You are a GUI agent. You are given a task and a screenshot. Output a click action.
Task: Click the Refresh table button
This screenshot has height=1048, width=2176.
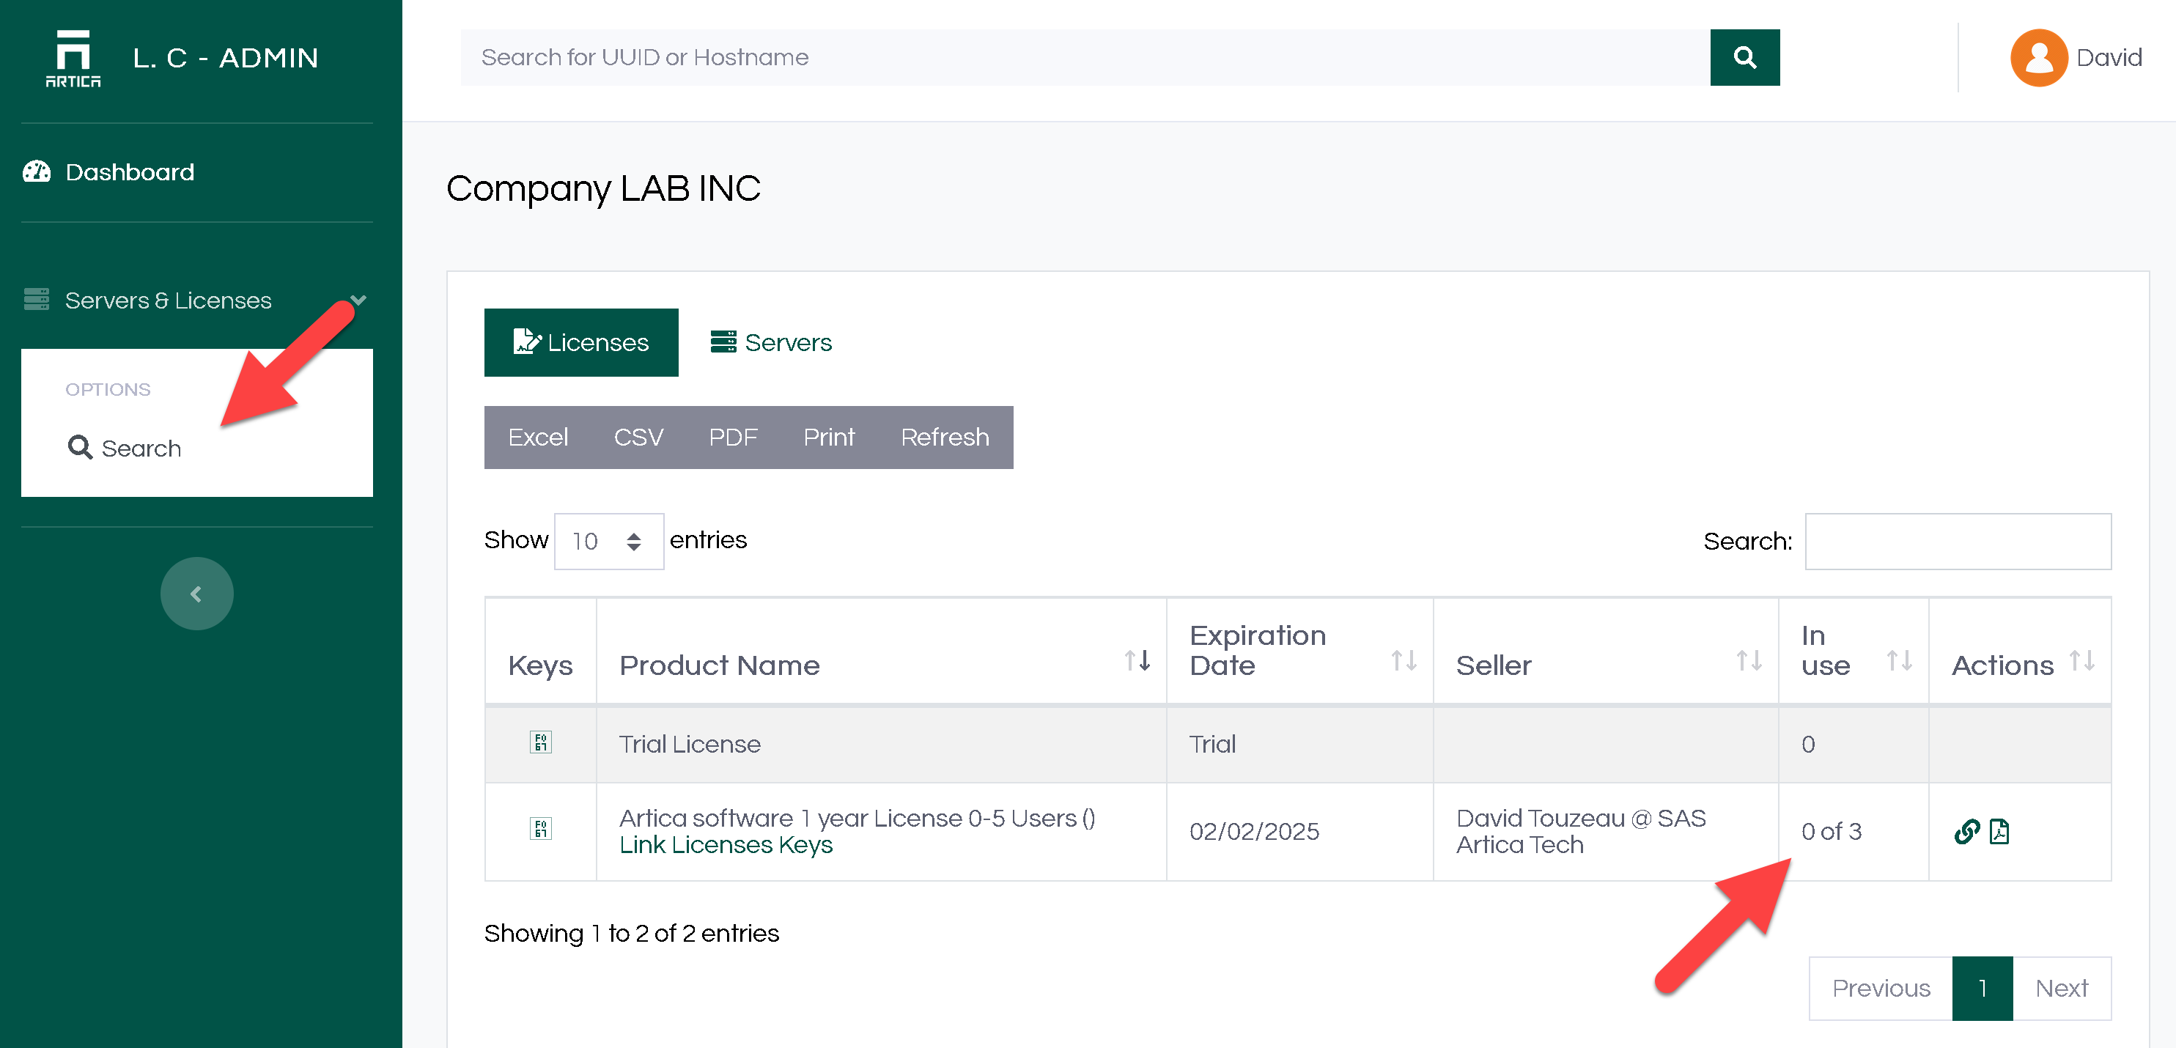[x=943, y=438]
